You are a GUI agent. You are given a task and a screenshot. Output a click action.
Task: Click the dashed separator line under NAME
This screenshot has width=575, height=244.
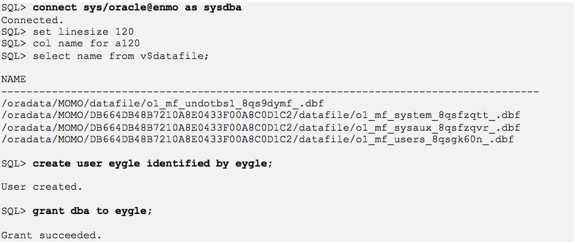click(270, 91)
